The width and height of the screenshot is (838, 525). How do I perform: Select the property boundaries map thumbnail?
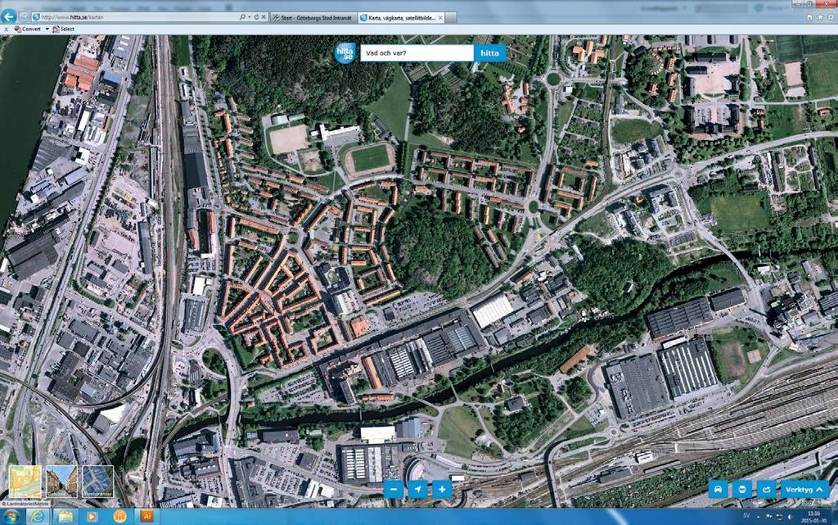(98, 482)
